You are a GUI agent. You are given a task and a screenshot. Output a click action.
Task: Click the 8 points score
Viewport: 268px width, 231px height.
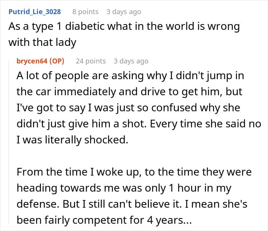pyautogui.click(x=85, y=12)
